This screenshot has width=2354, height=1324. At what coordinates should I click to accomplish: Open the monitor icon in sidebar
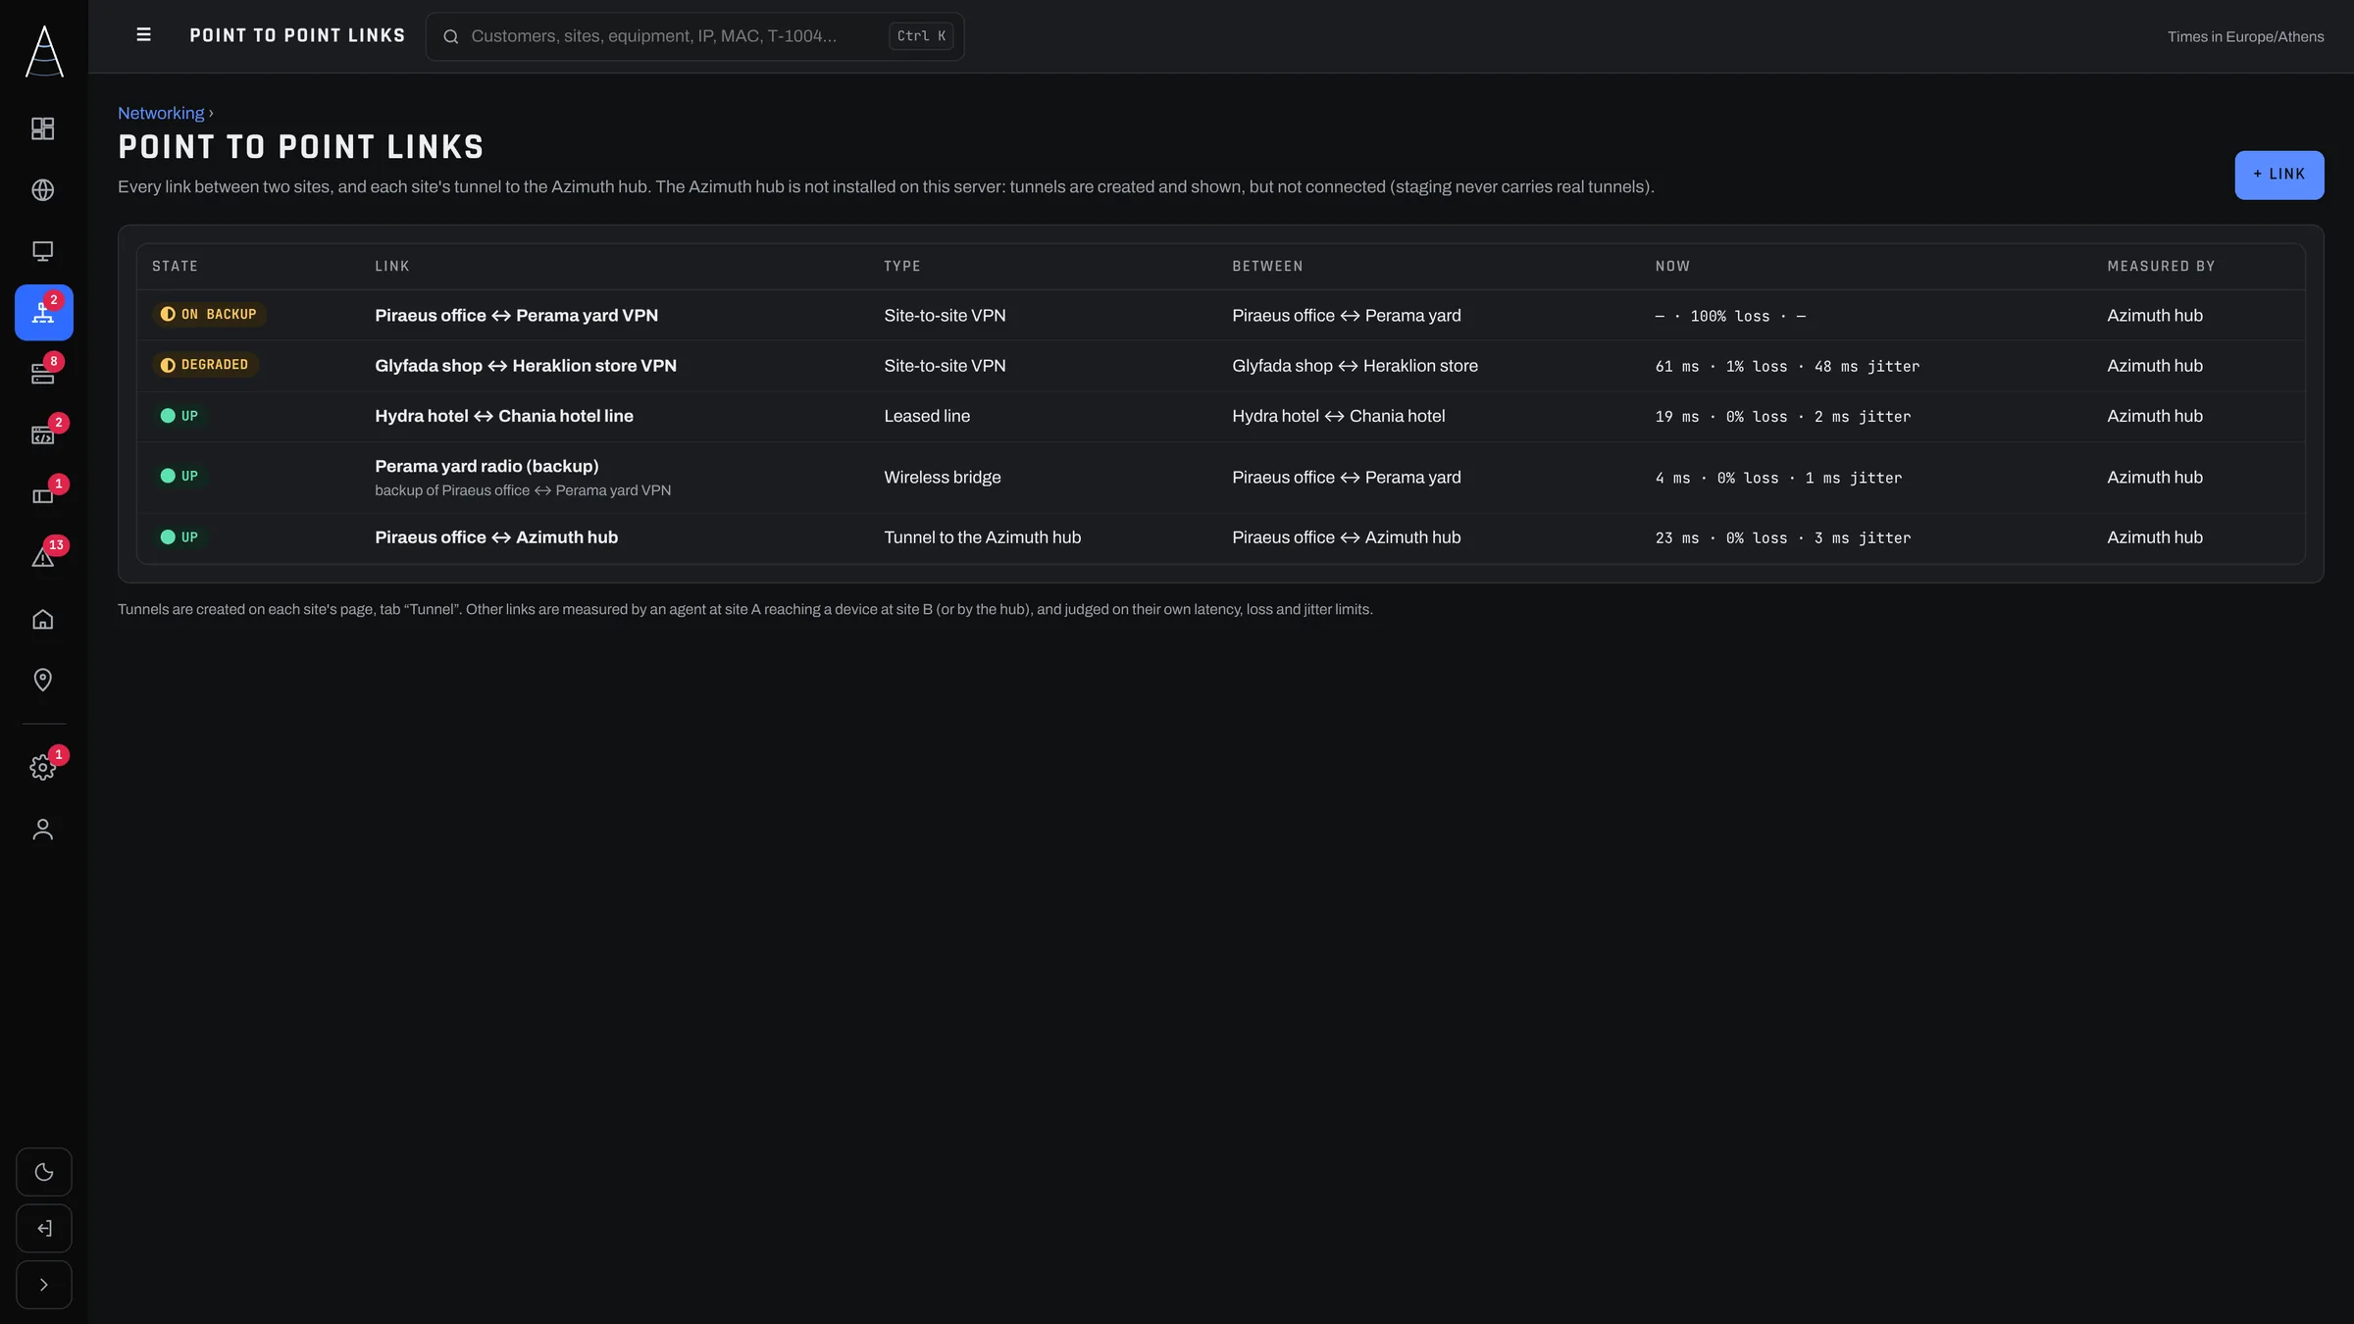[43, 251]
